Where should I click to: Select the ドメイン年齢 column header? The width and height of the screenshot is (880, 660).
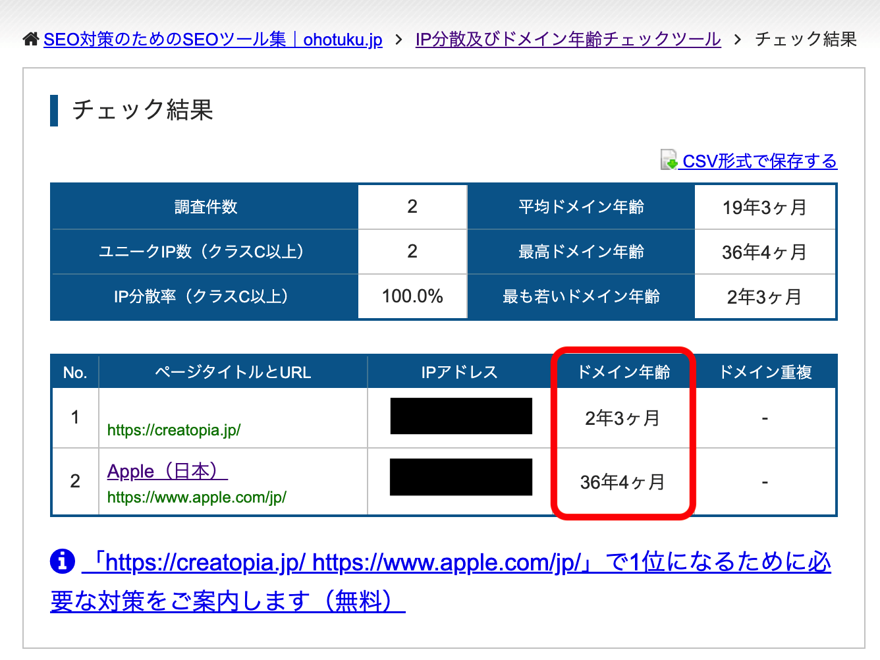point(623,371)
